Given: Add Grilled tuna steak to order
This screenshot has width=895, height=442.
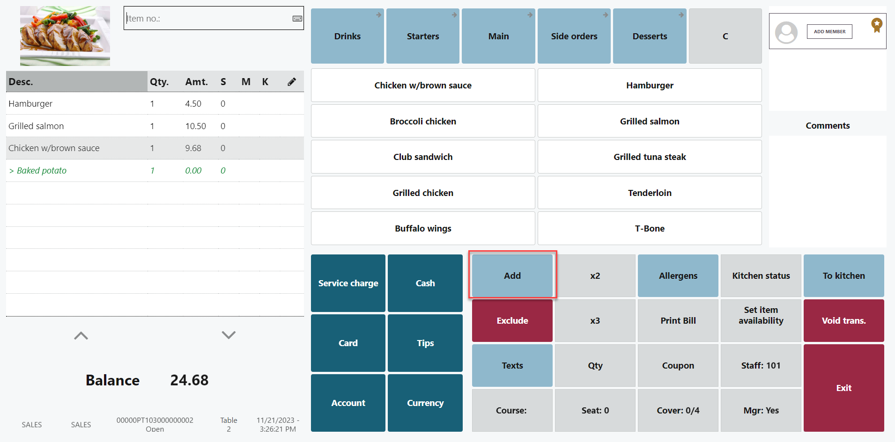Looking at the screenshot, I should [x=649, y=157].
